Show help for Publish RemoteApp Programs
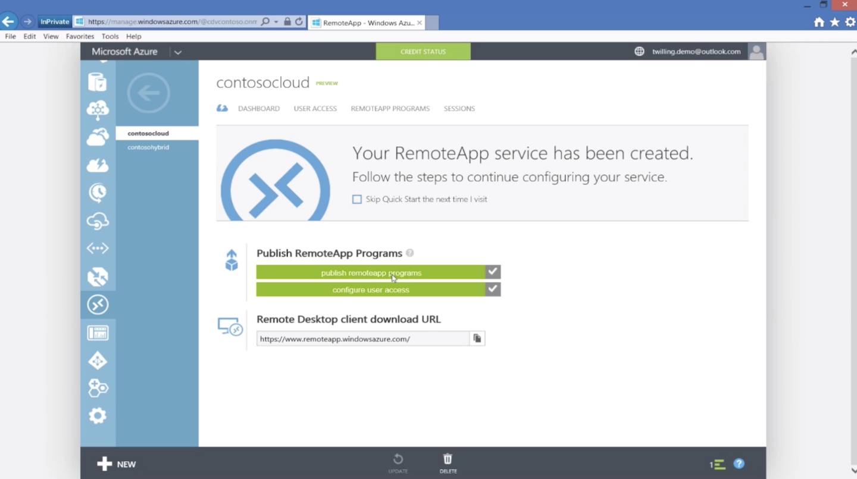 pyautogui.click(x=409, y=253)
